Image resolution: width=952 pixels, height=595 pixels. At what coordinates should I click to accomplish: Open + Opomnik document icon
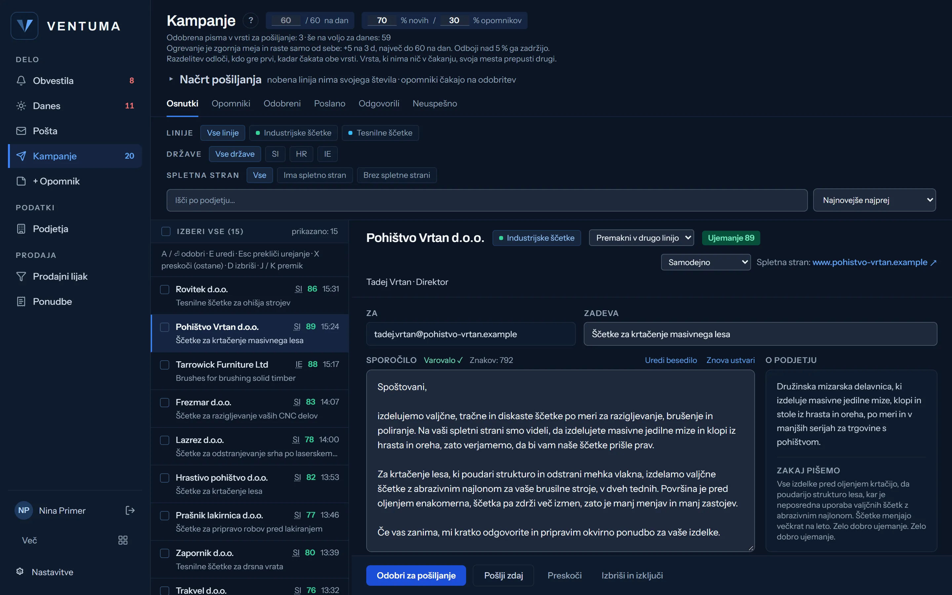click(21, 181)
